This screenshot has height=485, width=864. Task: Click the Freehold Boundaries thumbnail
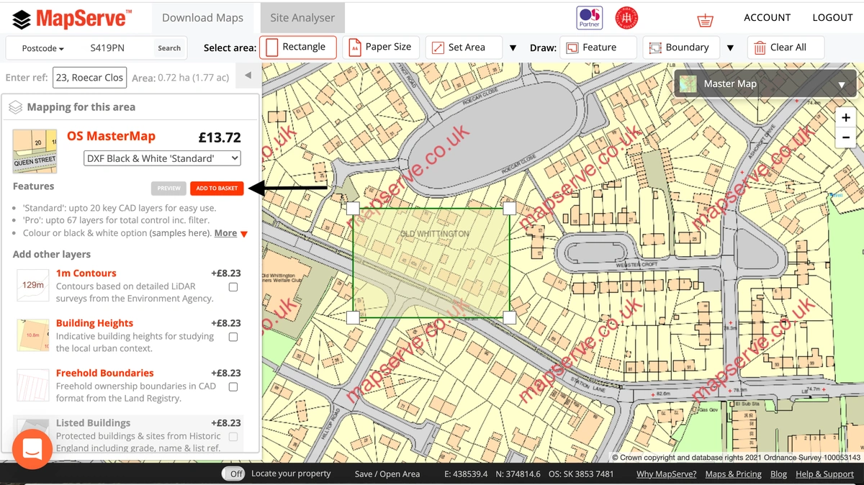pyautogui.click(x=33, y=385)
